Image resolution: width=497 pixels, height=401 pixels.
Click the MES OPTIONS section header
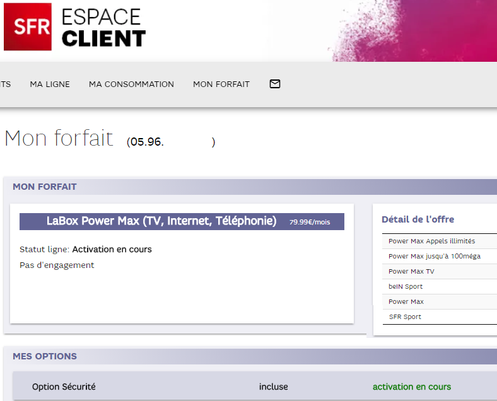click(45, 356)
